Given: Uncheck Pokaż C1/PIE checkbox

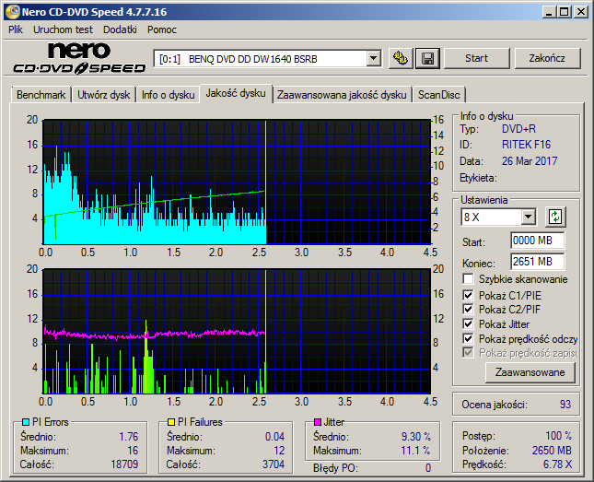Looking at the screenshot, I should click(468, 295).
